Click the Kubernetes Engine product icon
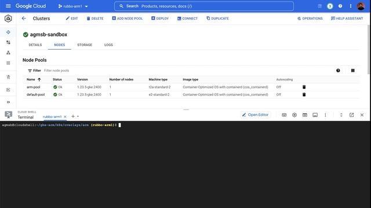Screen dimensions: 371x208 (8, 18)
